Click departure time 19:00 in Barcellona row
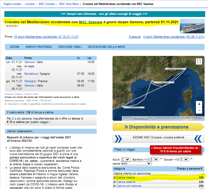Viewport: 208px width, 189px height. coord(91,74)
